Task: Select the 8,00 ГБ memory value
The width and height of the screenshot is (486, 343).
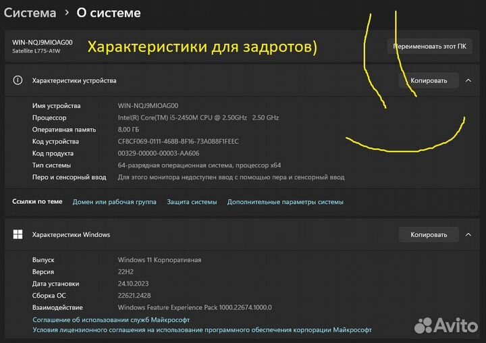Action: point(128,130)
